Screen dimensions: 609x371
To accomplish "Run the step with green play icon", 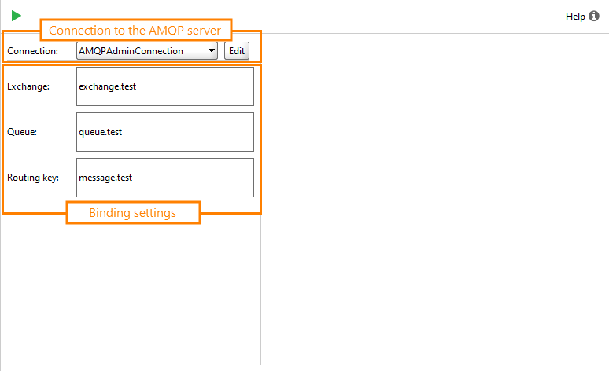I will 17,16.
